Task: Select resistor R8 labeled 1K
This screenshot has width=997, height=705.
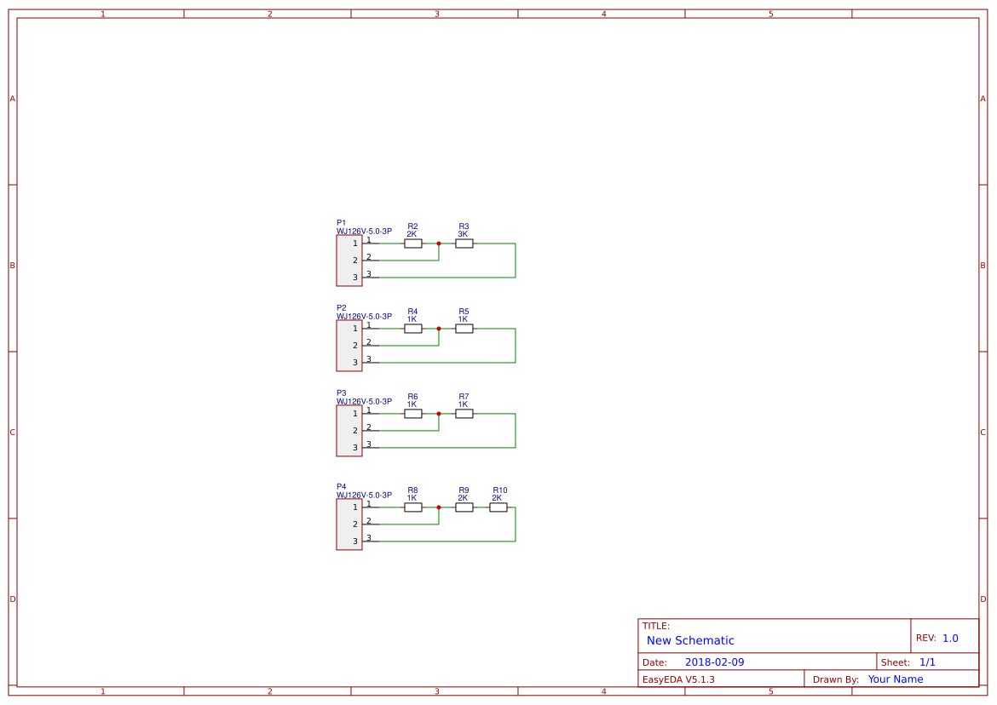Action: point(412,507)
